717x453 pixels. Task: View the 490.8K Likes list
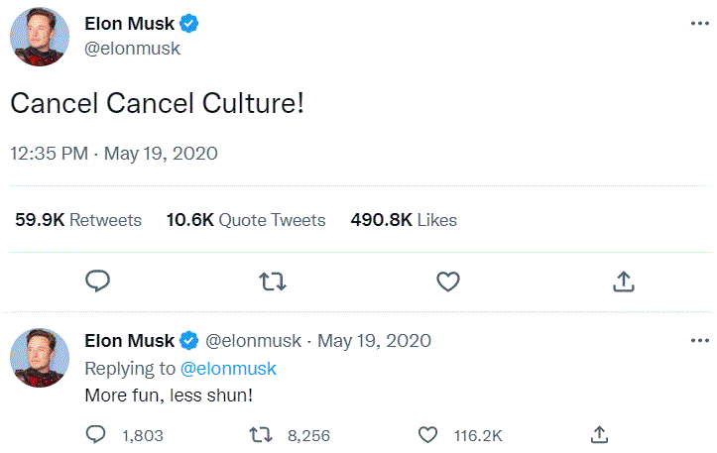point(404,220)
